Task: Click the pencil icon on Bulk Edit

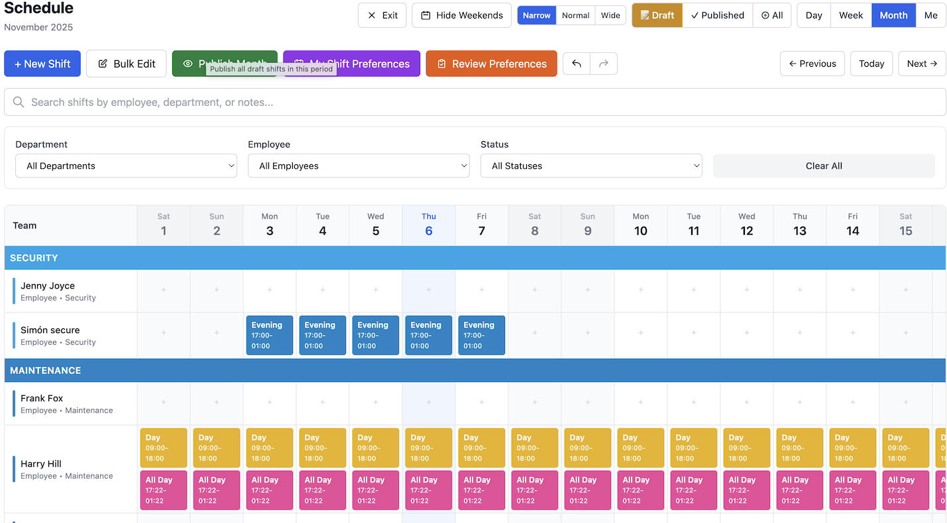Action: pos(103,64)
